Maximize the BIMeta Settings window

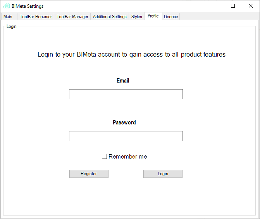coord(233,6)
